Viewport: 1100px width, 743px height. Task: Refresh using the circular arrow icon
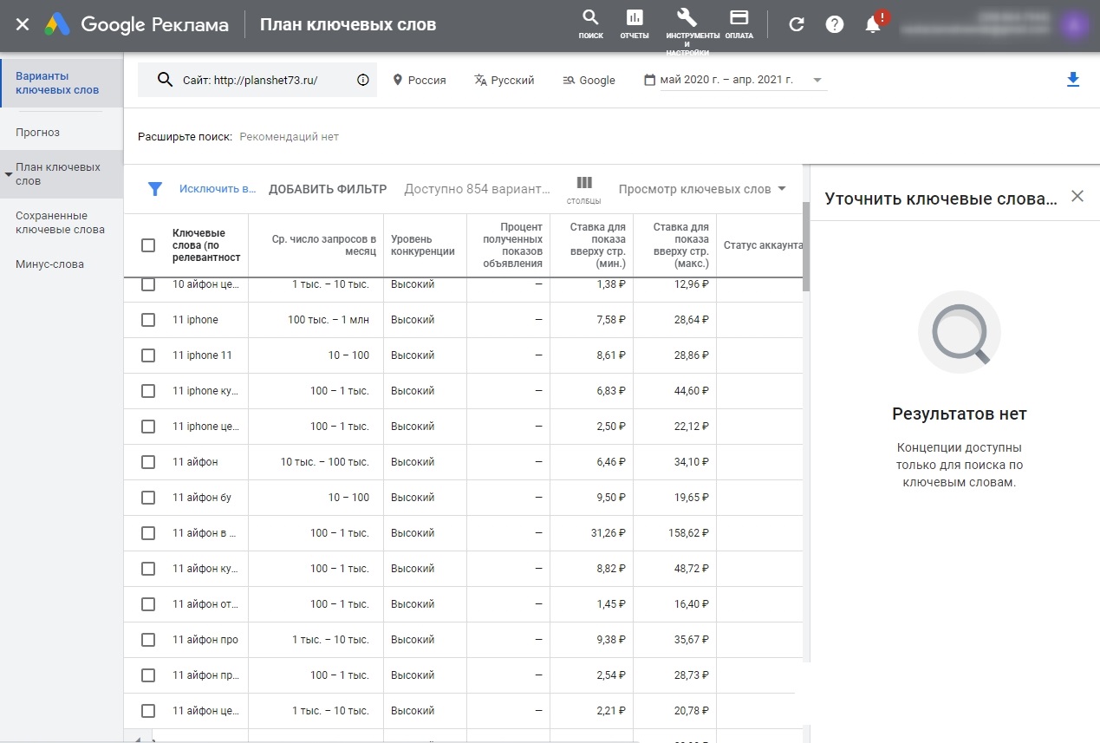point(797,24)
